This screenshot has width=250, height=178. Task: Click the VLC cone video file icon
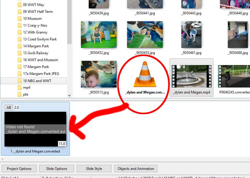[144, 74]
